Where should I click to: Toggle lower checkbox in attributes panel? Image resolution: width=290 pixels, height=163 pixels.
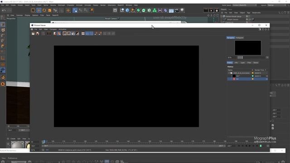pos(273,128)
